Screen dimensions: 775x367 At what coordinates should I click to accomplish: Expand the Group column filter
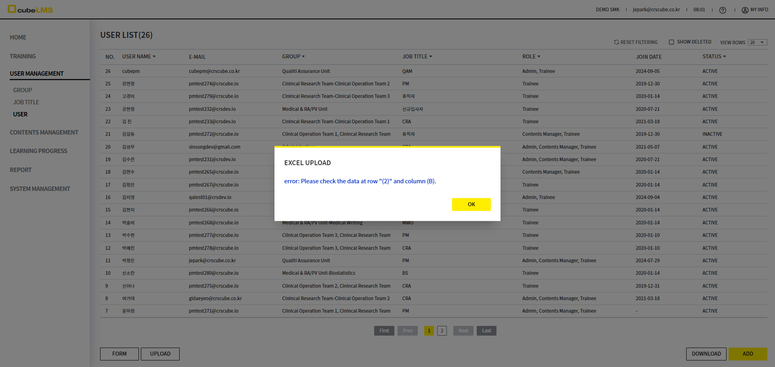click(x=303, y=57)
